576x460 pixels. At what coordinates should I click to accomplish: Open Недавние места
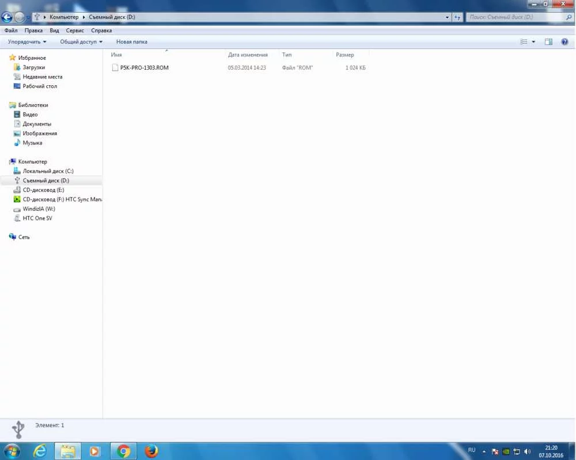click(43, 77)
